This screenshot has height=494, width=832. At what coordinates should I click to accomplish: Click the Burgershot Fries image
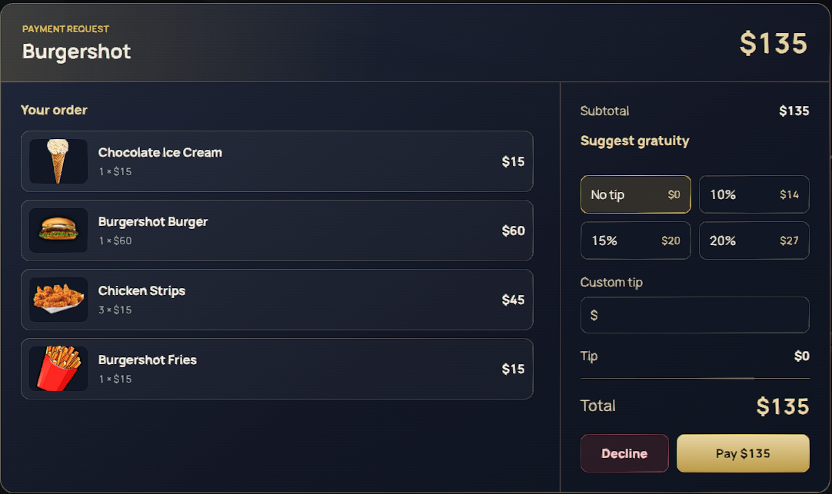click(58, 368)
